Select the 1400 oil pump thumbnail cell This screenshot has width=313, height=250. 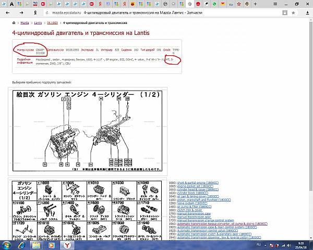point(74,211)
